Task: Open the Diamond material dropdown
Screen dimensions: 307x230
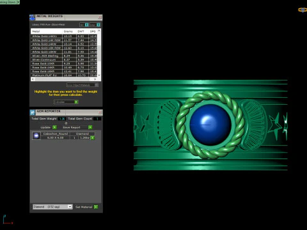Action: (70, 207)
